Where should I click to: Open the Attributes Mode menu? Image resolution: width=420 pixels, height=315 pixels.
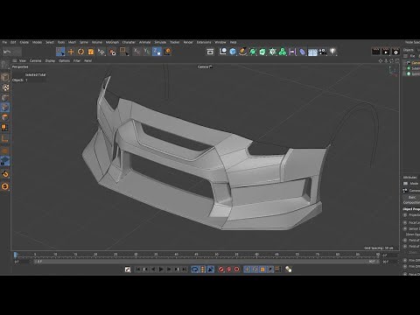click(x=414, y=184)
